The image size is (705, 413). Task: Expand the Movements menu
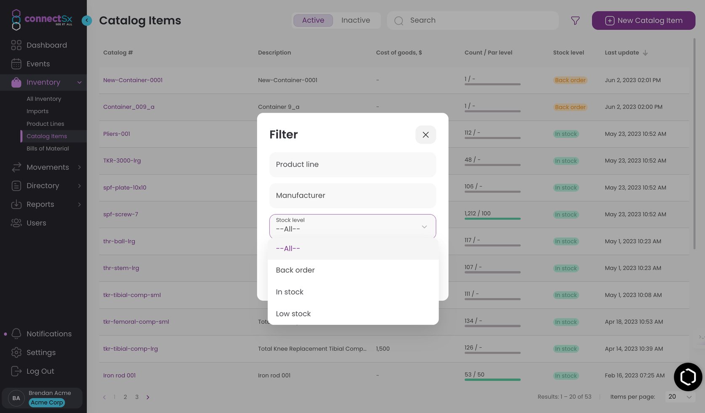(48, 167)
